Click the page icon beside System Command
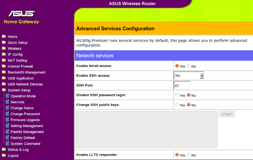253x160 pixels. (8, 143)
